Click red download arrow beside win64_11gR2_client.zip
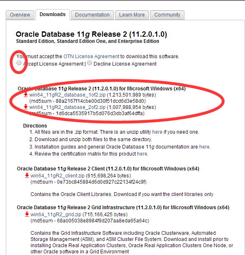This screenshot has height=255, width=245. 27,175
